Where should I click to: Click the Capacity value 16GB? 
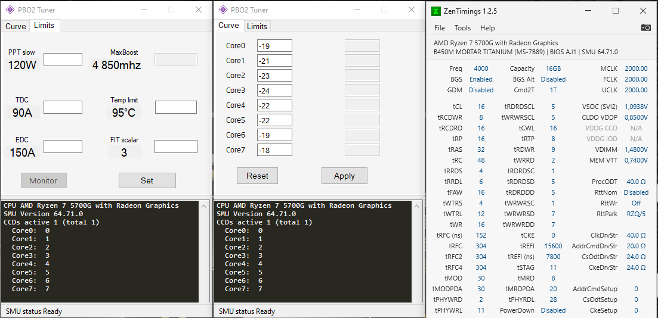(553, 68)
